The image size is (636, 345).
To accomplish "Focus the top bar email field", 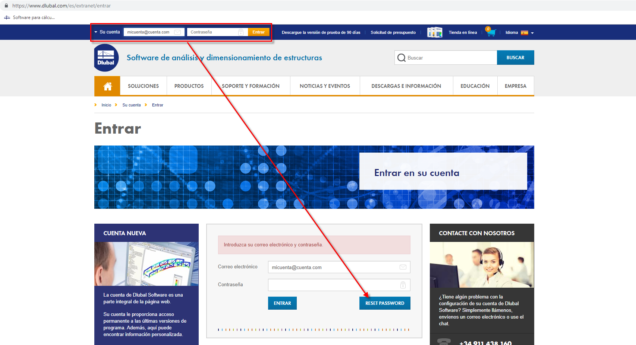I will tap(154, 32).
